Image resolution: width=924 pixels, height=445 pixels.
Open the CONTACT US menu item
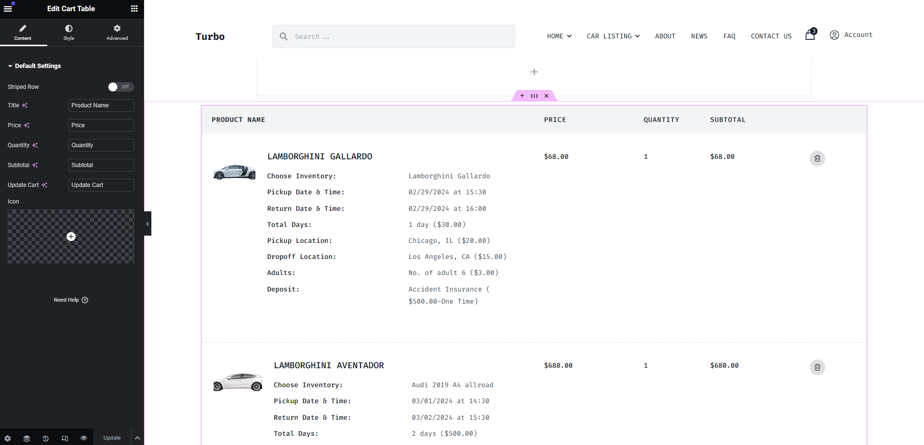pos(771,36)
